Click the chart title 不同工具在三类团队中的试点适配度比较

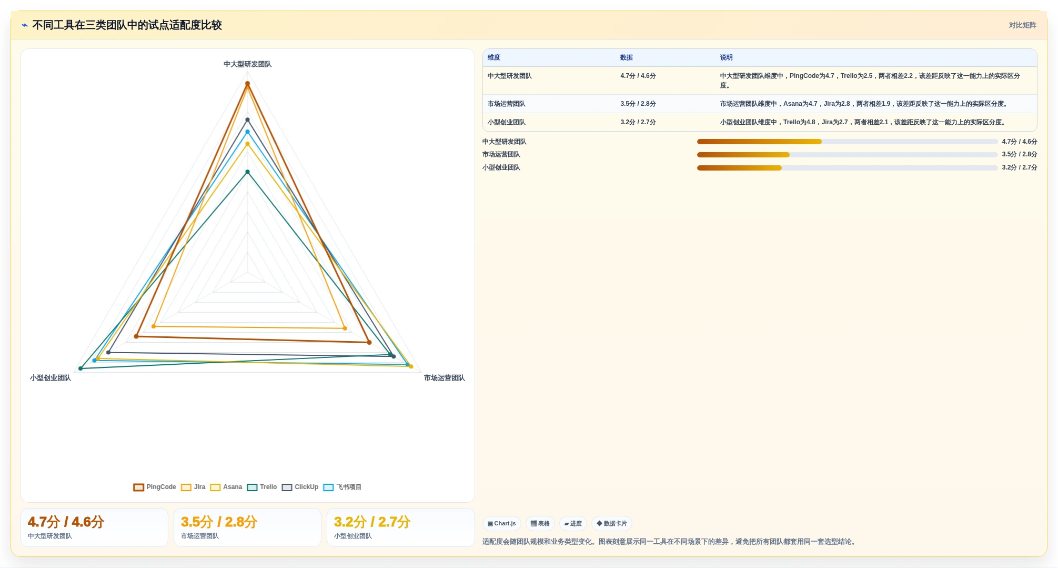(127, 25)
